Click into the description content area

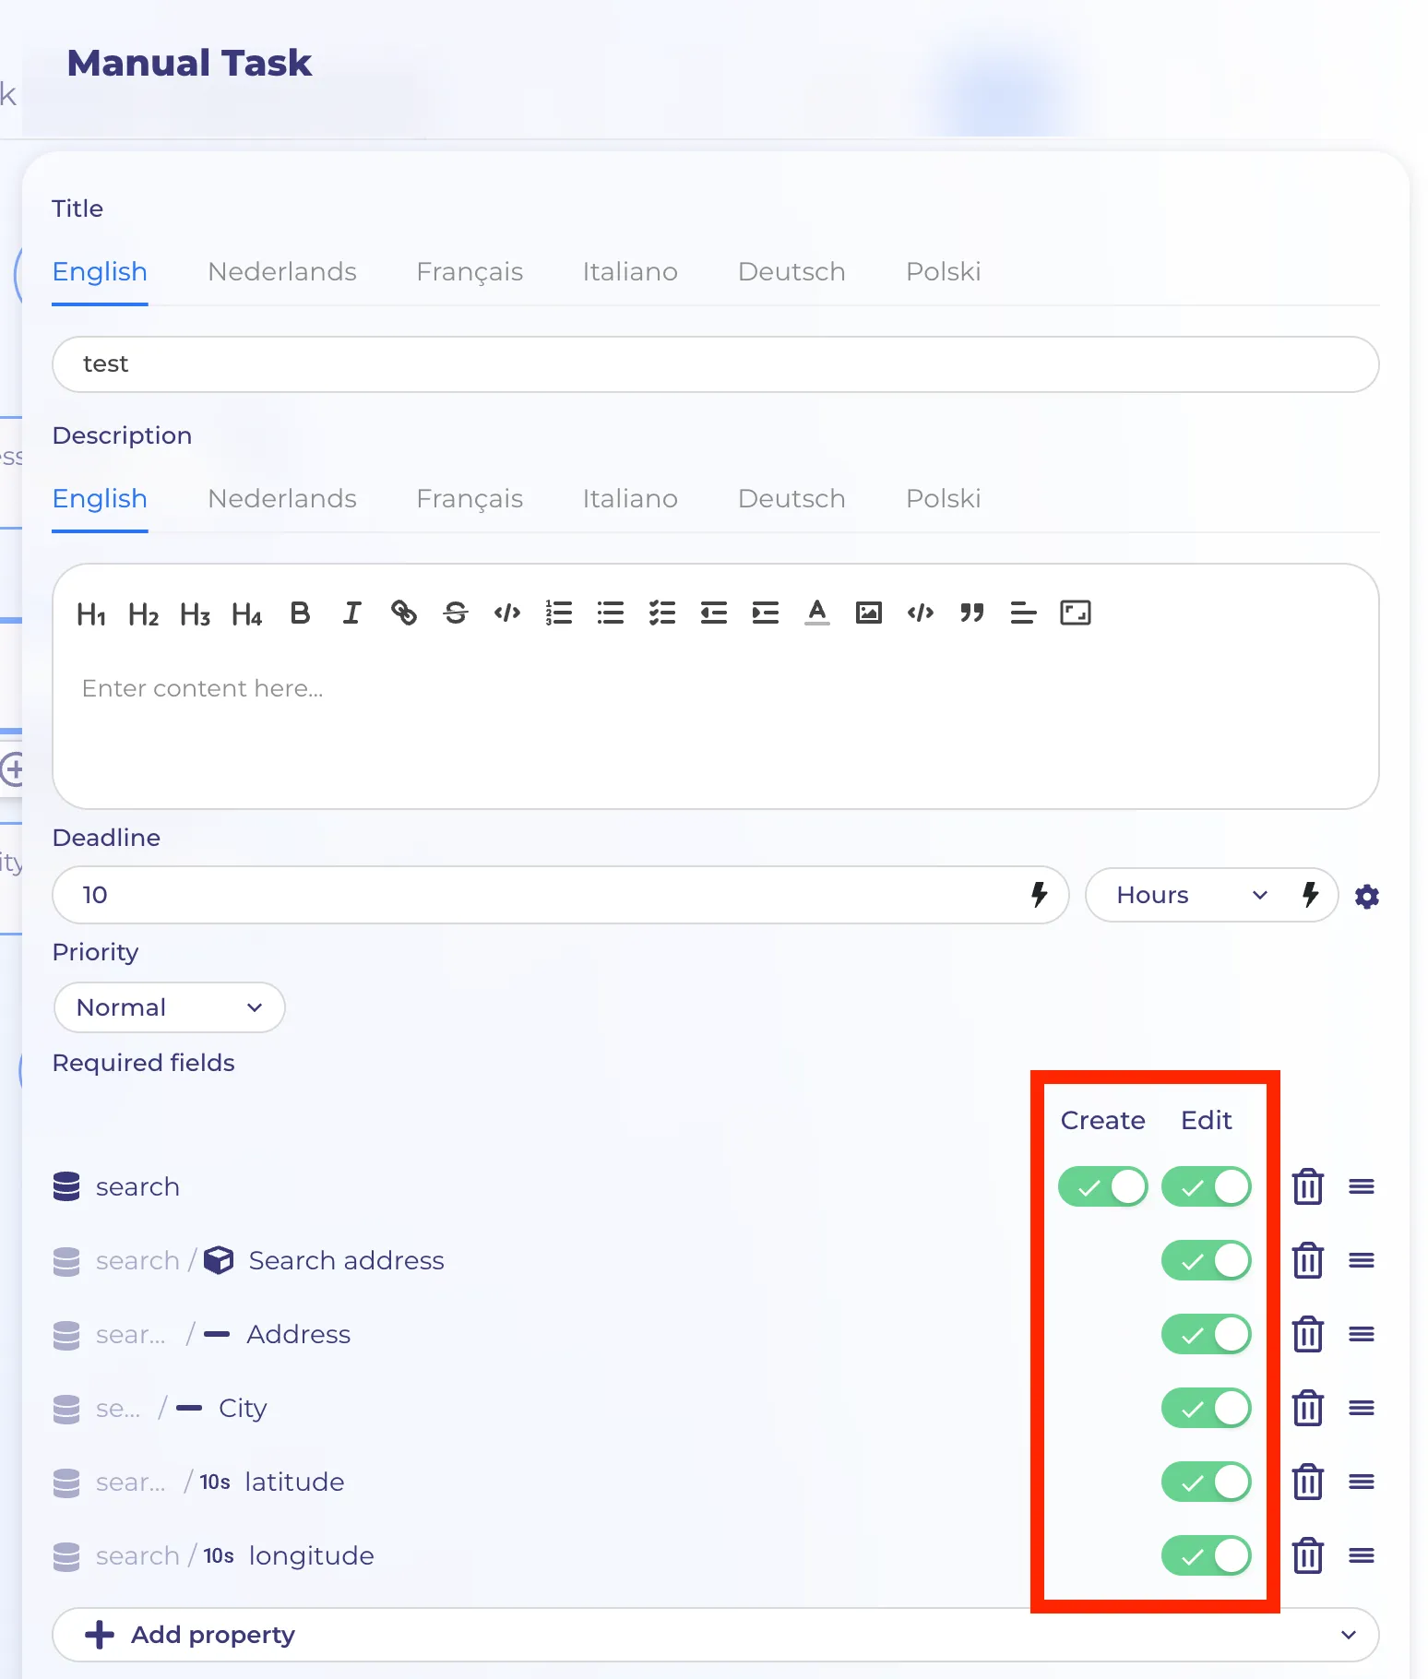tap(716, 729)
